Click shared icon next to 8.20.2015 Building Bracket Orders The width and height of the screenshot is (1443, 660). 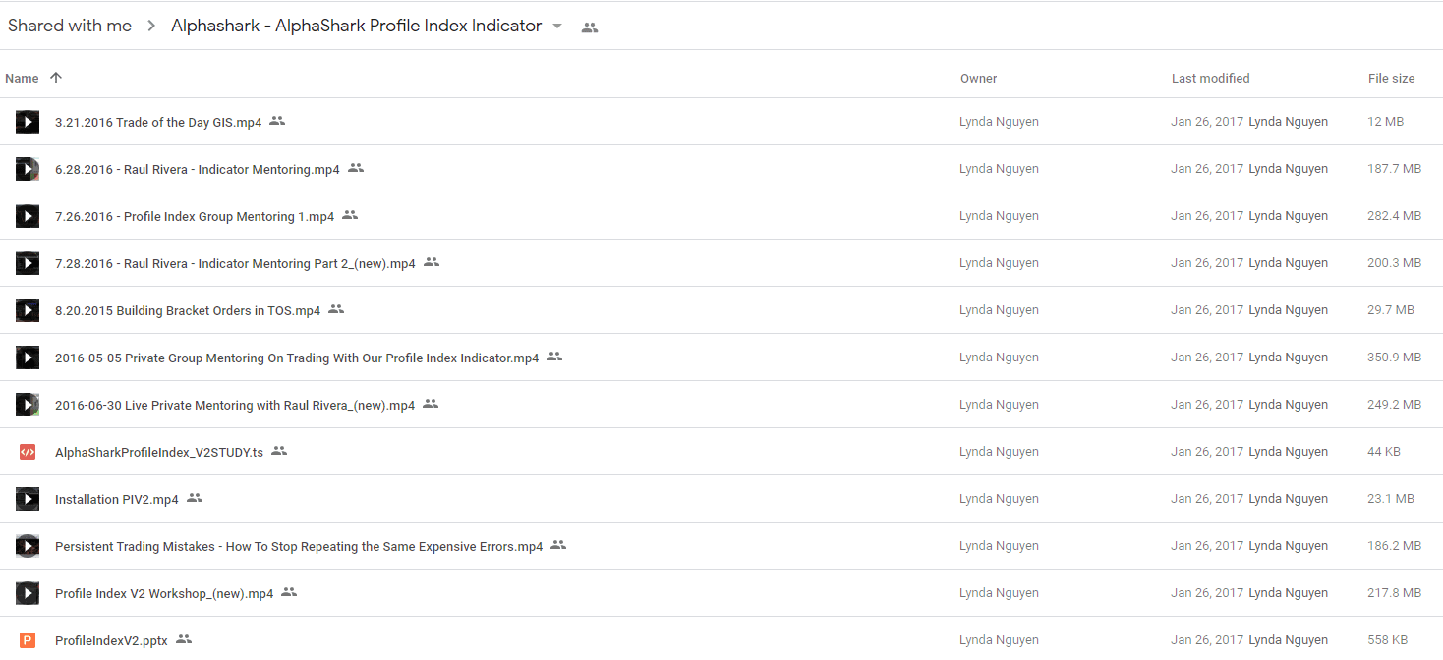coord(336,309)
